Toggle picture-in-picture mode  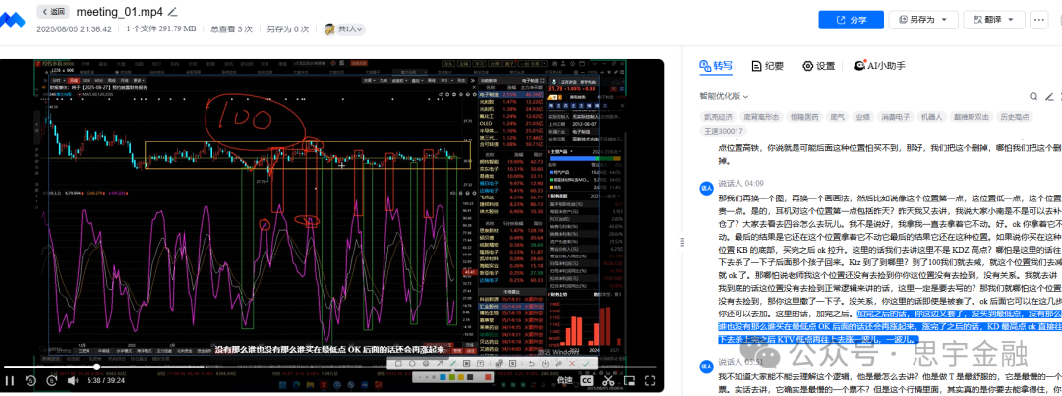click(630, 380)
